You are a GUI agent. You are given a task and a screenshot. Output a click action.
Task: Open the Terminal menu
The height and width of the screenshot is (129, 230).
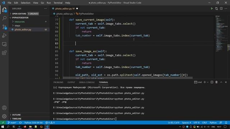pyautogui.click(x=58, y=3)
